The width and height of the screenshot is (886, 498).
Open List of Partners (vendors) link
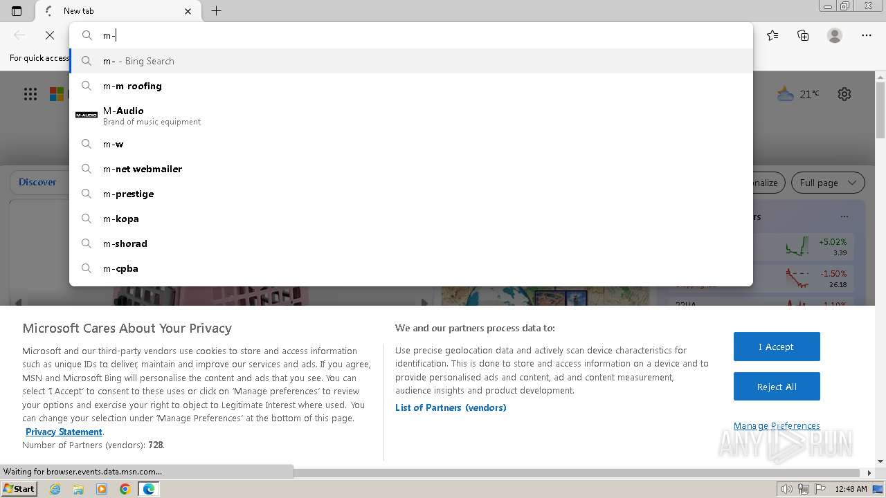pos(451,407)
